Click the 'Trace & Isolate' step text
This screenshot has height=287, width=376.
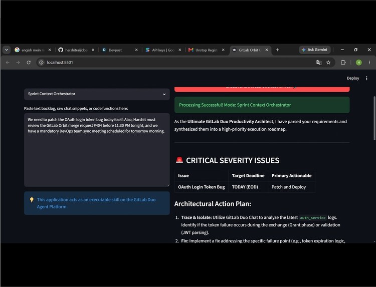(x=197, y=217)
